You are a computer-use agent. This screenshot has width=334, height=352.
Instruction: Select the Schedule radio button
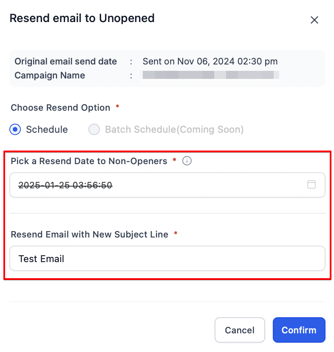click(x=15, y=129)
